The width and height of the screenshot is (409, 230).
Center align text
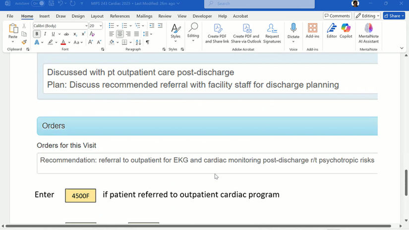pyautogui.click(x=120, y=34)
